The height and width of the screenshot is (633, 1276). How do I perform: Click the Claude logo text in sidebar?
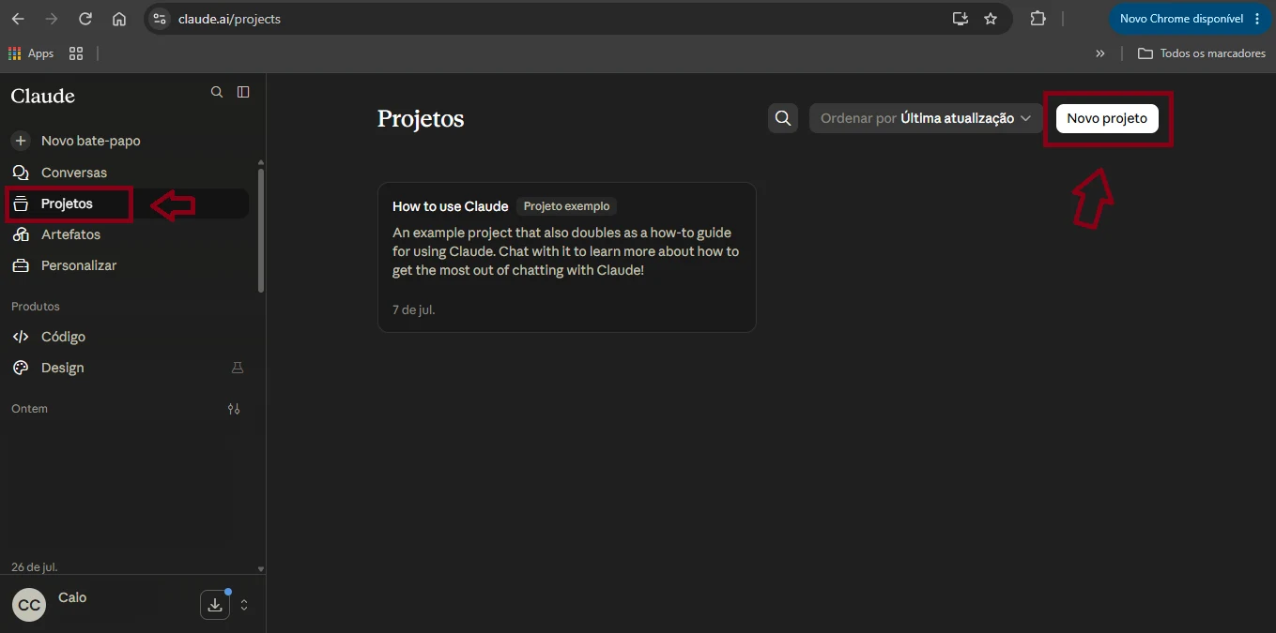point(43,96)
